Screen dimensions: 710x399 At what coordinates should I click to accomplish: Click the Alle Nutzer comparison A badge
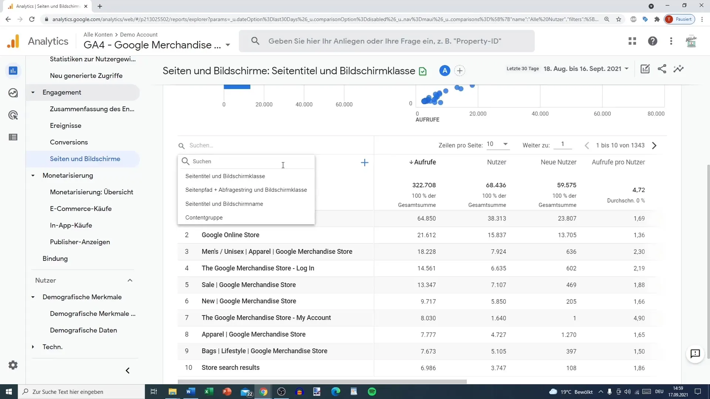point(444,71)
